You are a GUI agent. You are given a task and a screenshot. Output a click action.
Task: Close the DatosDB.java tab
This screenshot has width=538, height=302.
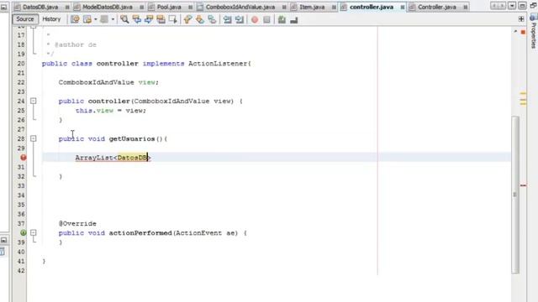click(67, 8)
